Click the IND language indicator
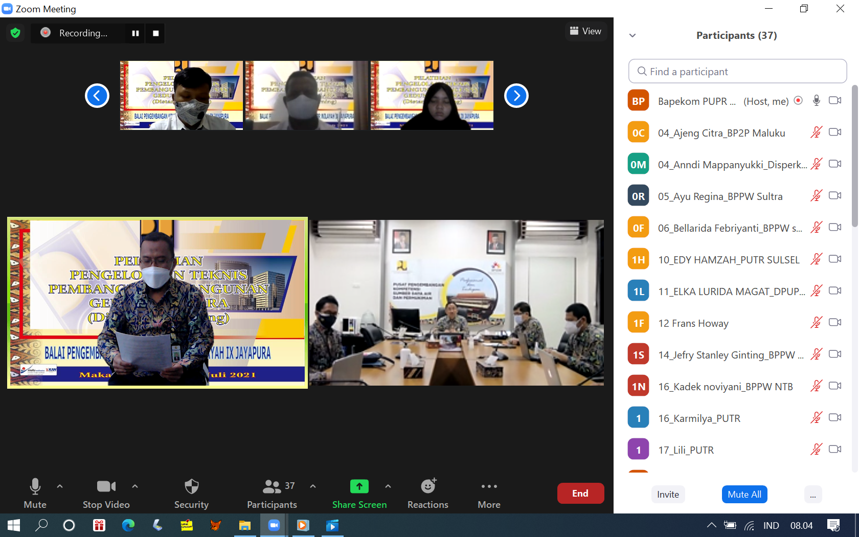859x537 pixels. (x=771, y=525)
